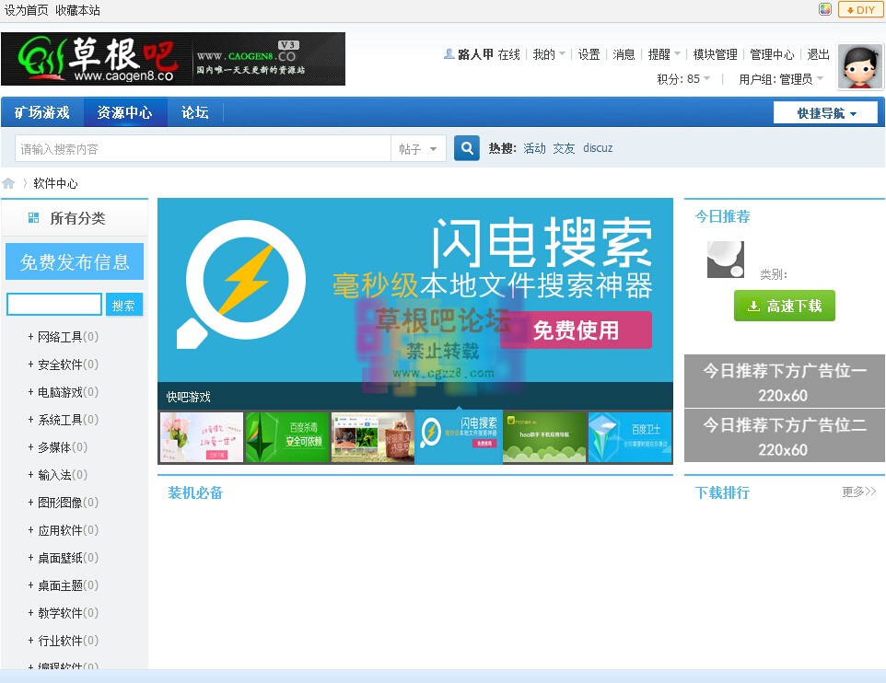Open the 帖子 search type dropdown
886x683 pixels.
click(419, 147)
